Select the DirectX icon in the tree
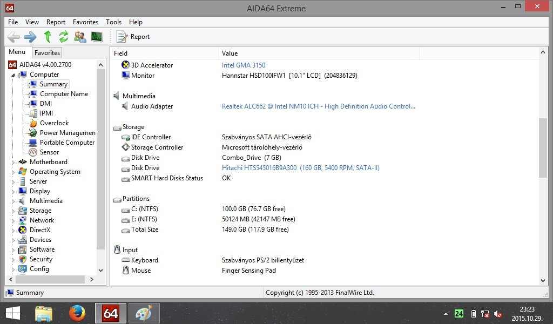 click(x=23, y=230)
